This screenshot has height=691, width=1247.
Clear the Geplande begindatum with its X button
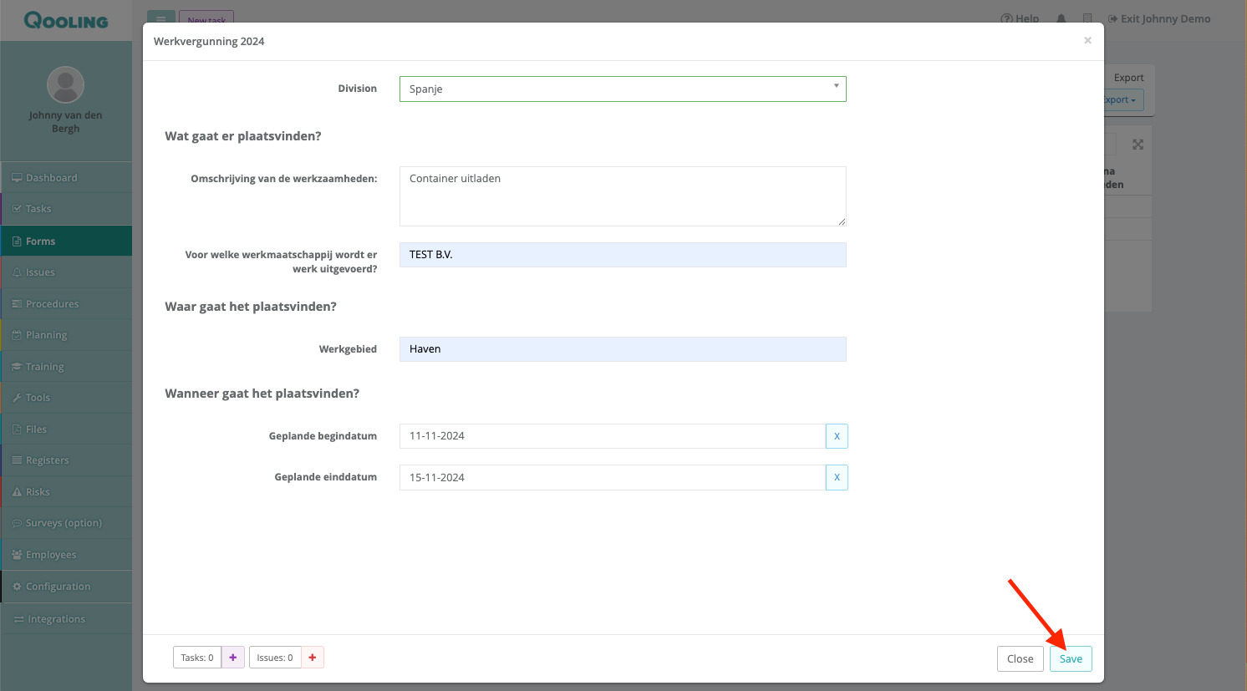click(837, 436)
